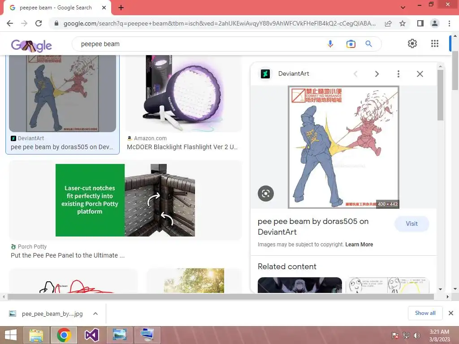The image size is (459, 344).
Task: Click the large preview image
Action: click(343, 147)
